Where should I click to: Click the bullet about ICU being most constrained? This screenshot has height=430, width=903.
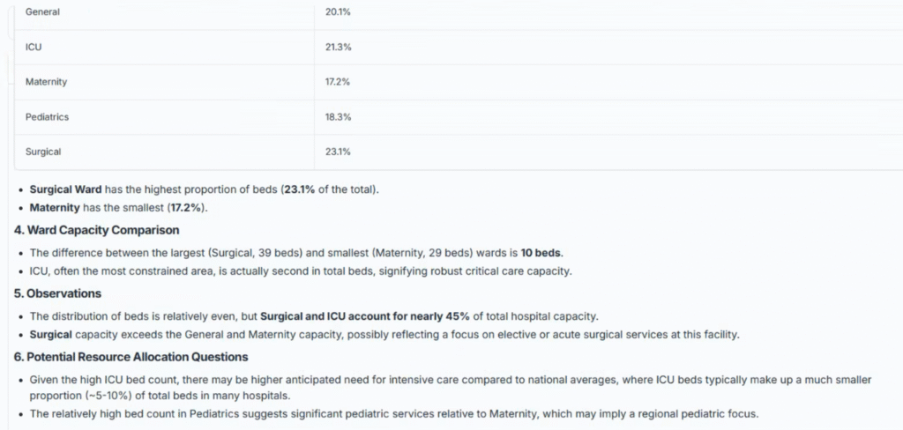(x=300, y=271)
